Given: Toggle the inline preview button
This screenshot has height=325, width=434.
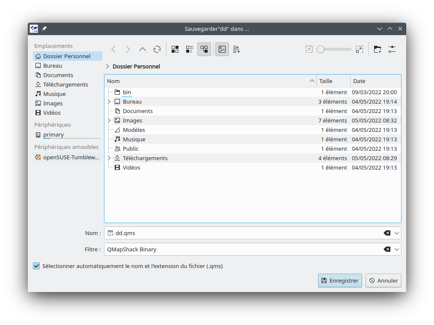Looking at the screenshot, I should 222,49.
